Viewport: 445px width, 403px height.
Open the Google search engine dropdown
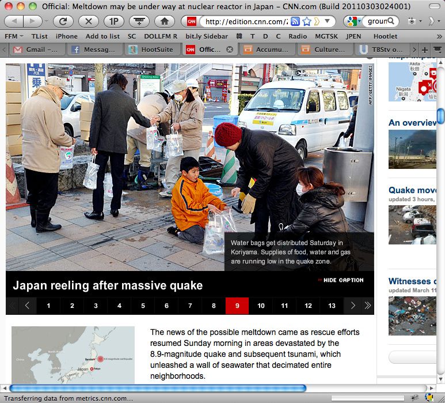352,21
